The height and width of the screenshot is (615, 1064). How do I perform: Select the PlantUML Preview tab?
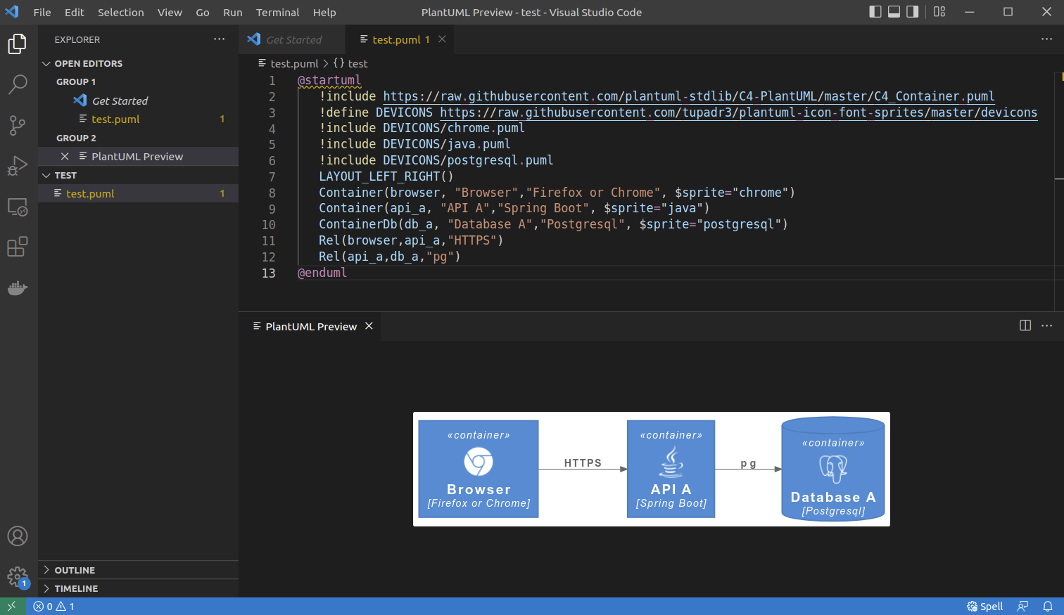[311, 326]
